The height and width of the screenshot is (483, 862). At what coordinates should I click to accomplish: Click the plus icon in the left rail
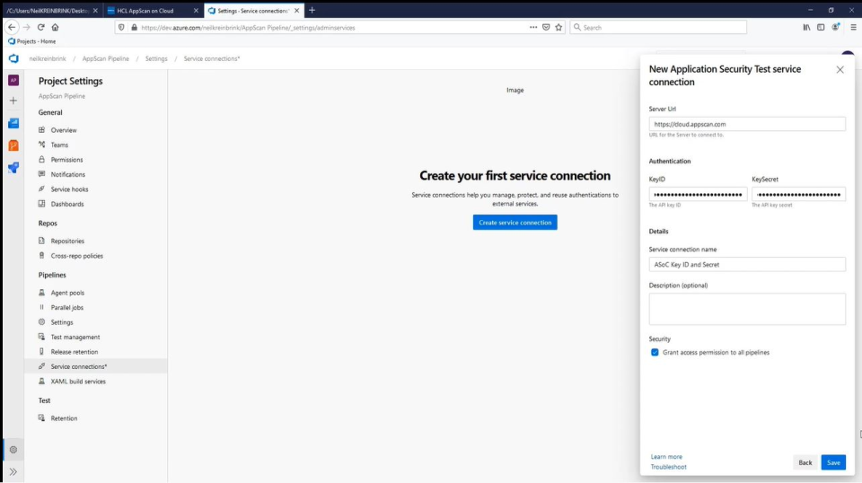coord(13,101)
